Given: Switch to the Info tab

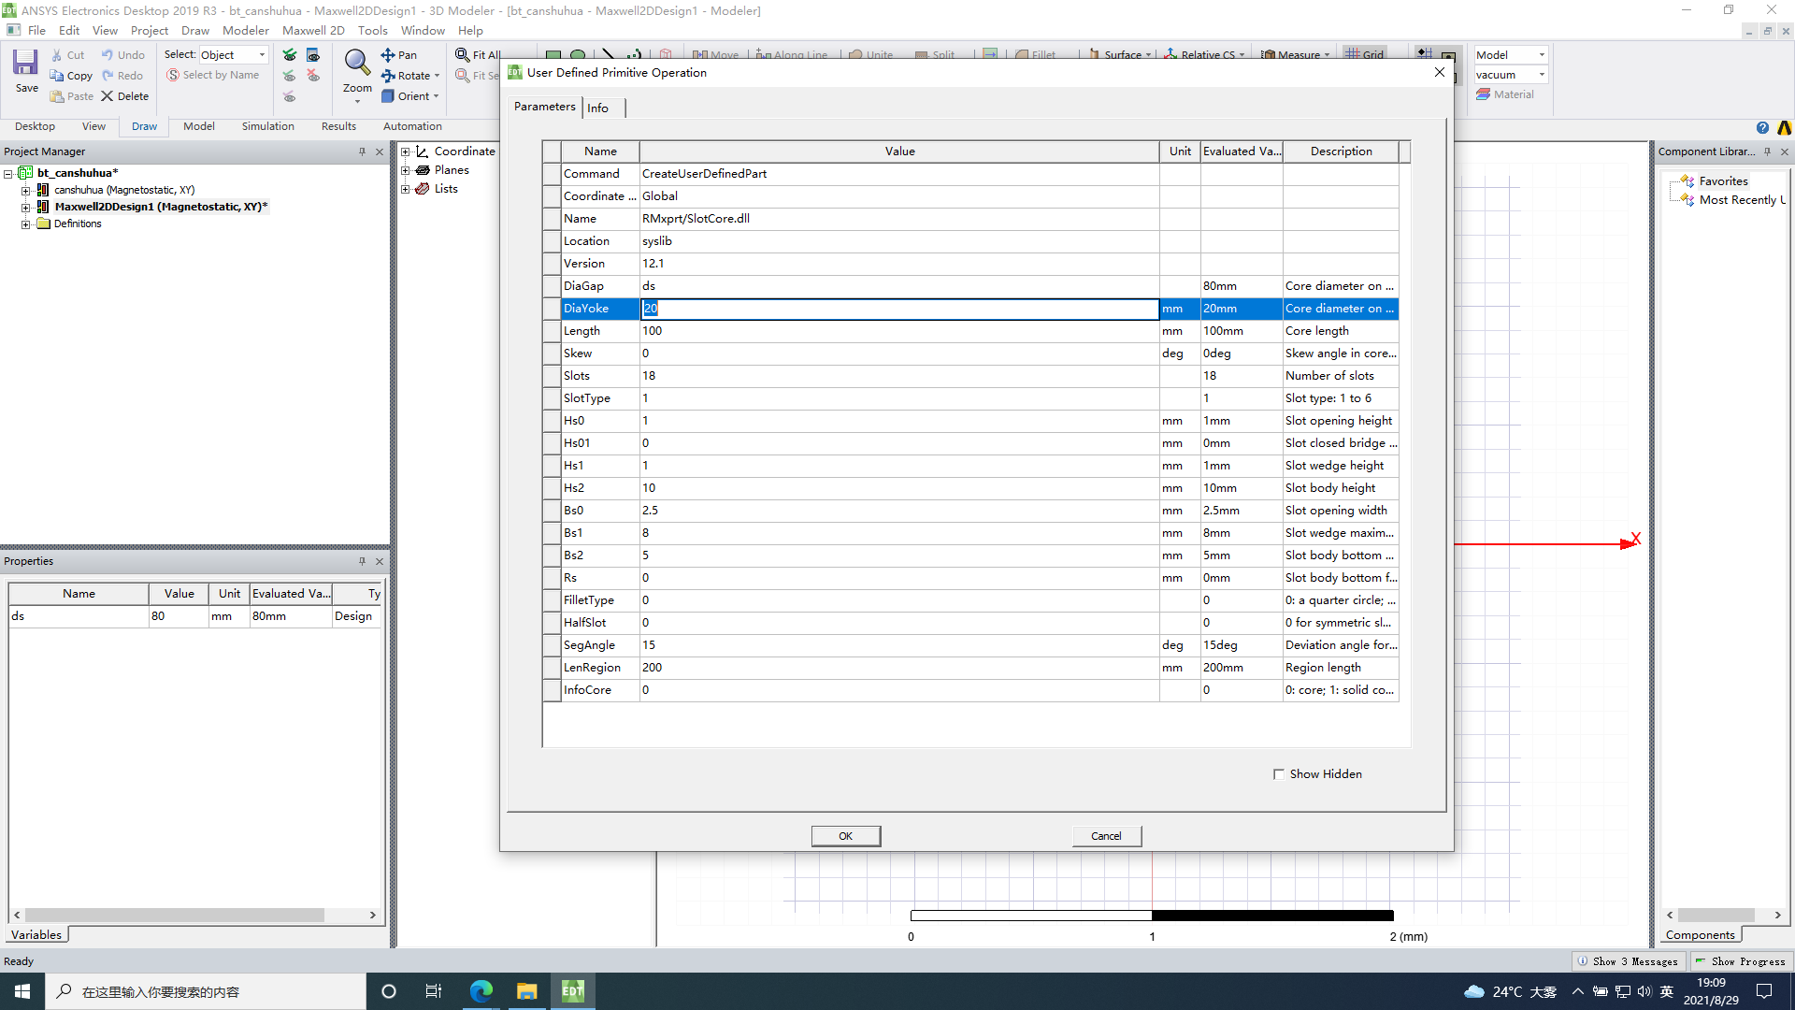Looking at the screenshot, I should (597, 108).
